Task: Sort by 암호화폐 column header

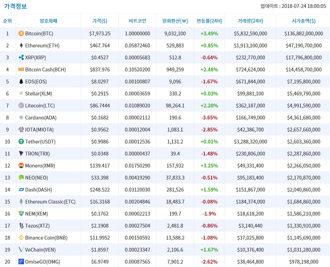Action: coord(48,21)
